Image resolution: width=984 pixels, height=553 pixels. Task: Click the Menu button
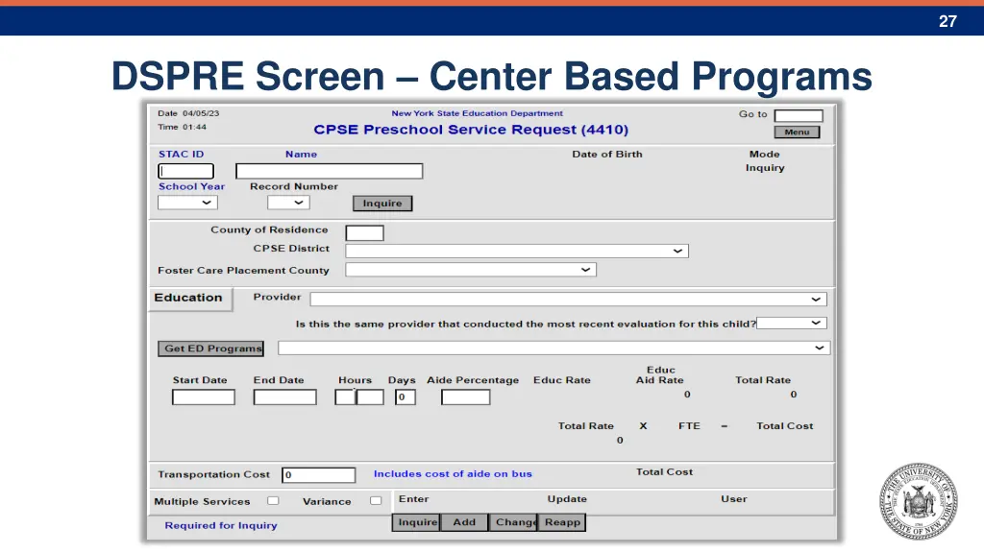tap(797, 132)
